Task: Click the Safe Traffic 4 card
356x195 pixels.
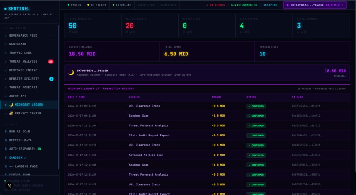Action: tap(264, 26)
